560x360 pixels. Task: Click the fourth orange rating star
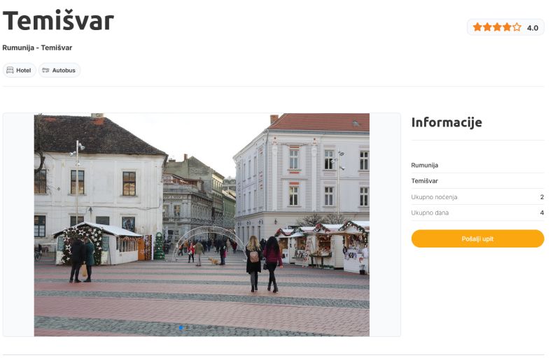(x=507, y=27)
